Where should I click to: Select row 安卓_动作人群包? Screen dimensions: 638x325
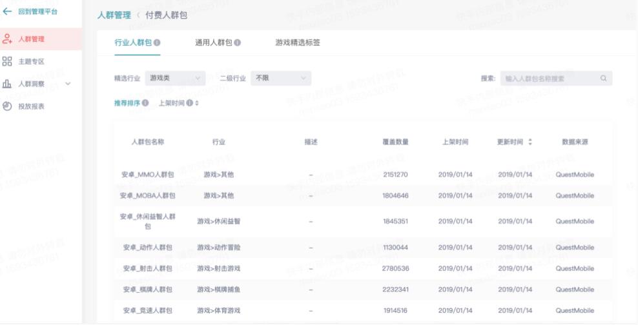click(x=363, y=248)
